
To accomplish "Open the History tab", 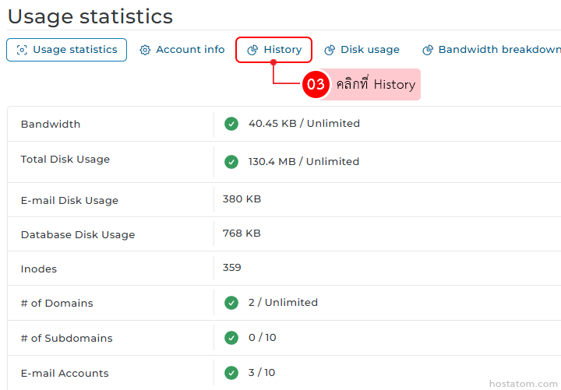I will [274, 50].
